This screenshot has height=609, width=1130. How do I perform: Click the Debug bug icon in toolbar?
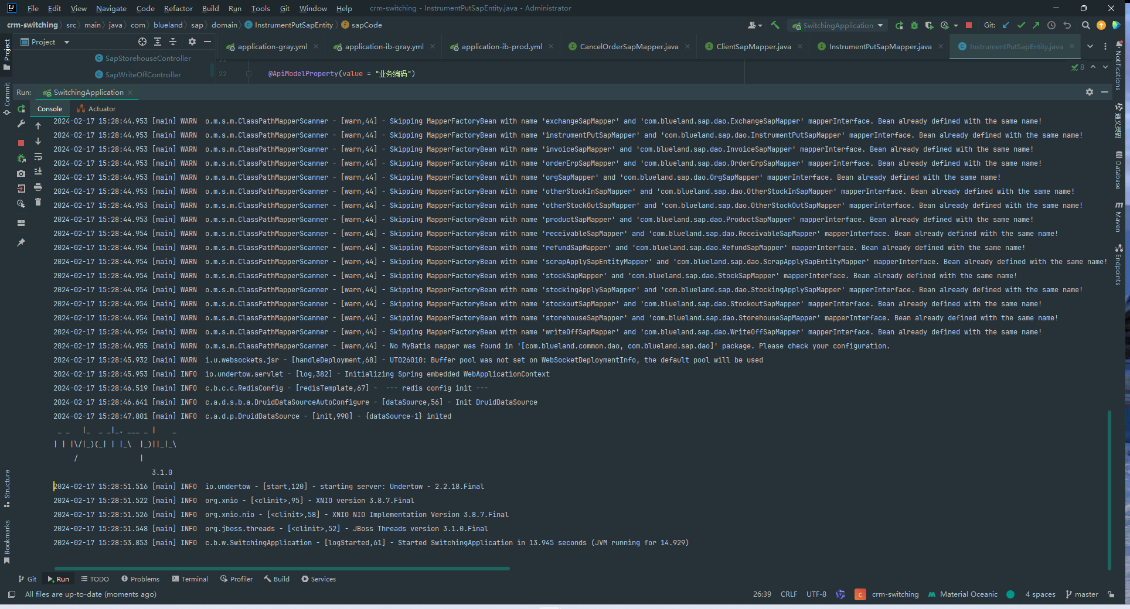point(914,25)
